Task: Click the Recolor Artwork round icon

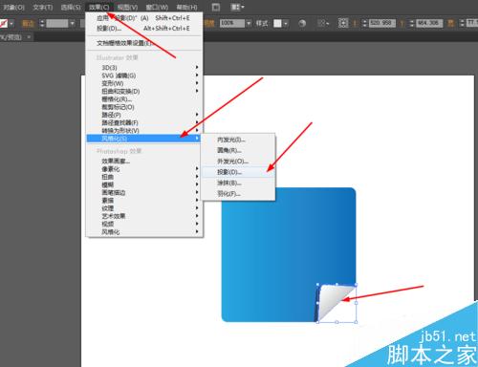Action: [302, 23]
